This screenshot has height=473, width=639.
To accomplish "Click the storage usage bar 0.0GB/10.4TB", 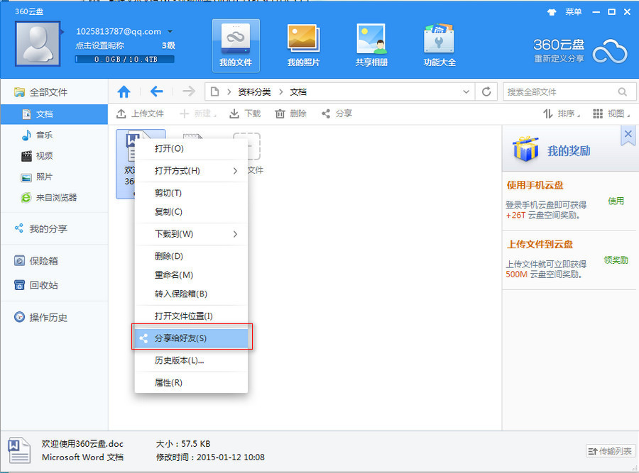I will [x=124, y=60].
